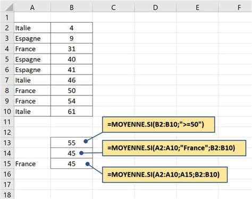Click cell A2 containing Italie
This screenshot has height=199, width=252.
tap(32, 28)
